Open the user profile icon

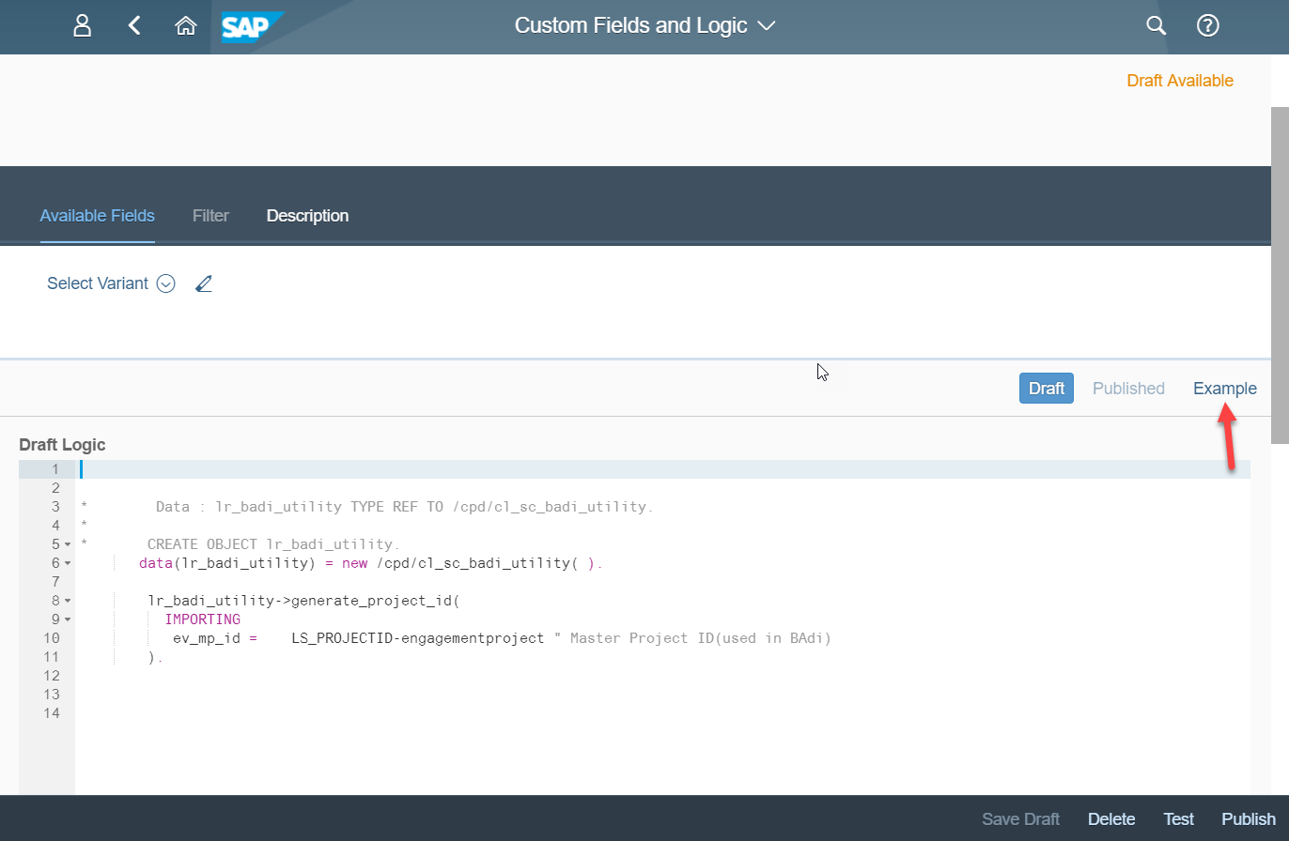pyautogui.click(x=83, y=26)
